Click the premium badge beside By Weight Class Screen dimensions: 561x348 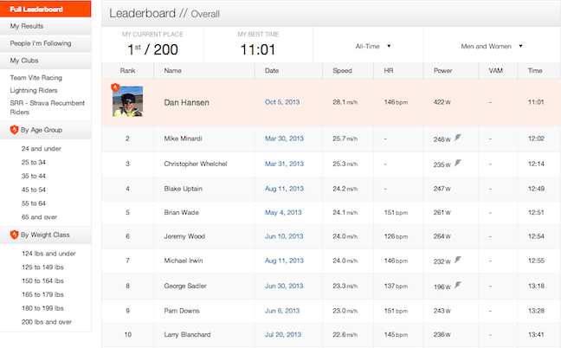tap(14, 235)
